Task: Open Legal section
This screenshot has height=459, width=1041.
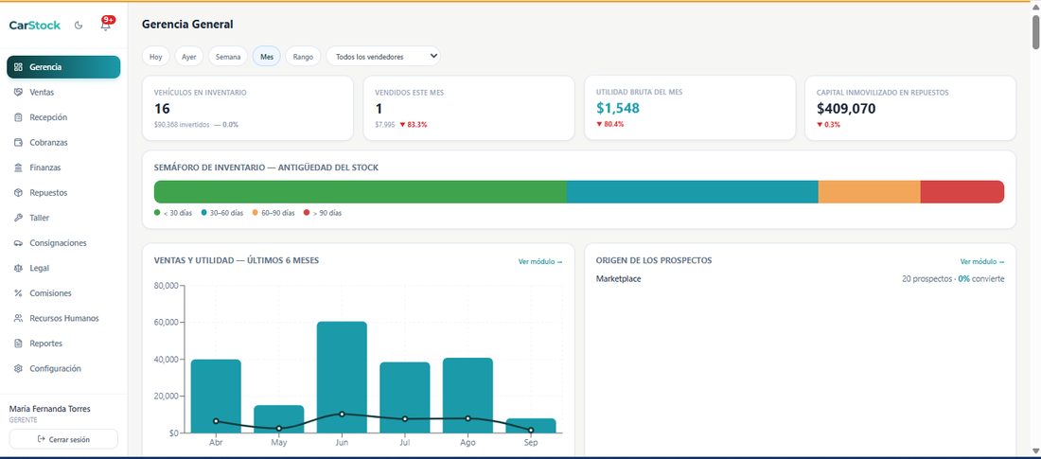Action: (x=63, y=268)
